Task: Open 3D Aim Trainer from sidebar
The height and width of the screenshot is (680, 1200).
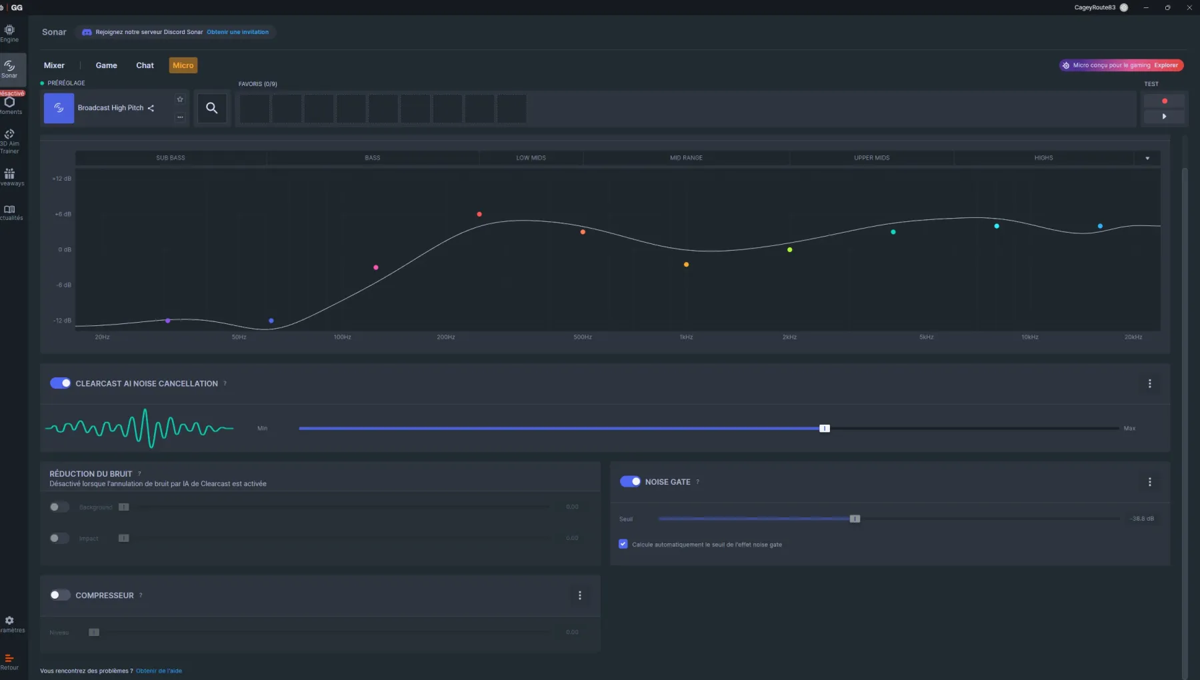Action: [x=9, y=140]
